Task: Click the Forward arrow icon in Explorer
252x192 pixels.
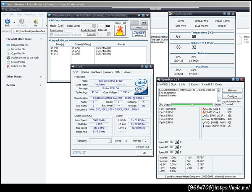Action: pos(22,21)
